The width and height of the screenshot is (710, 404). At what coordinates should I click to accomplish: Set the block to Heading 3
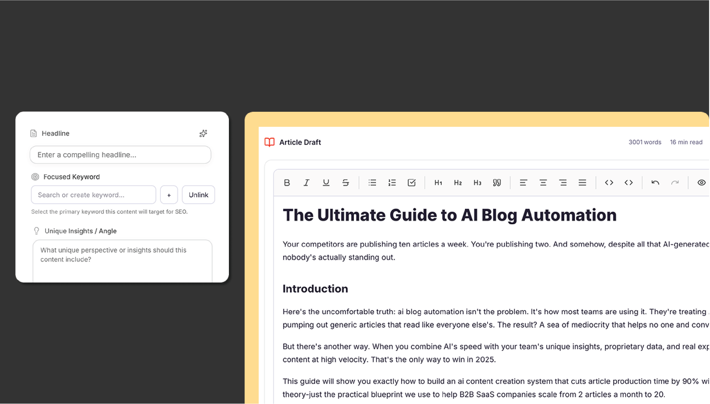tap(477, 183)
